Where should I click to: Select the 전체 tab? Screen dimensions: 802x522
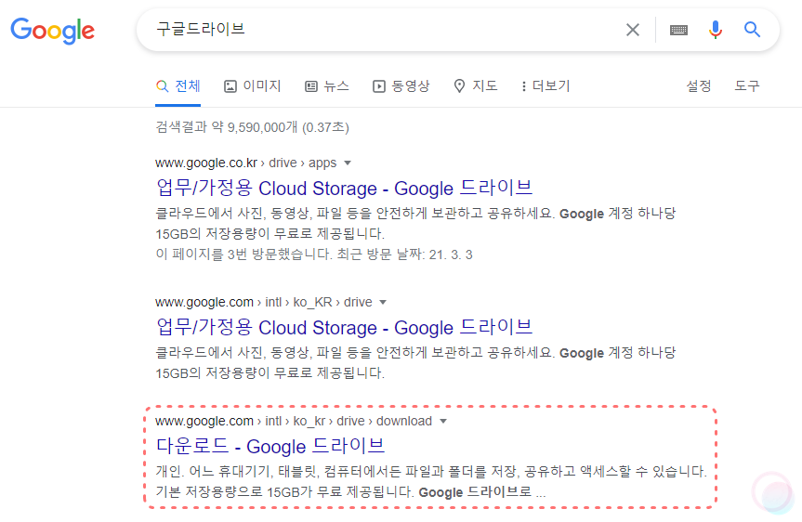point(178,85)
